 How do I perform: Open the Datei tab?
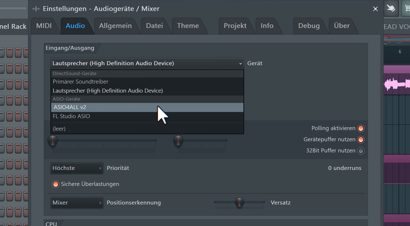pyautogui.click(x=154, y=26)
